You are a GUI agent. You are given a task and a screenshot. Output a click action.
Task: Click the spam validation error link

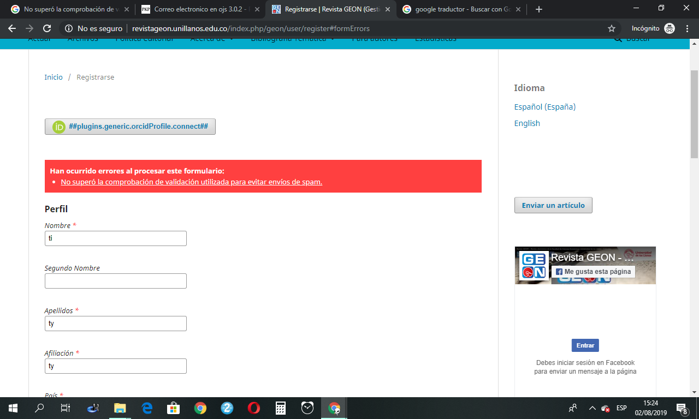coord(191,182)
